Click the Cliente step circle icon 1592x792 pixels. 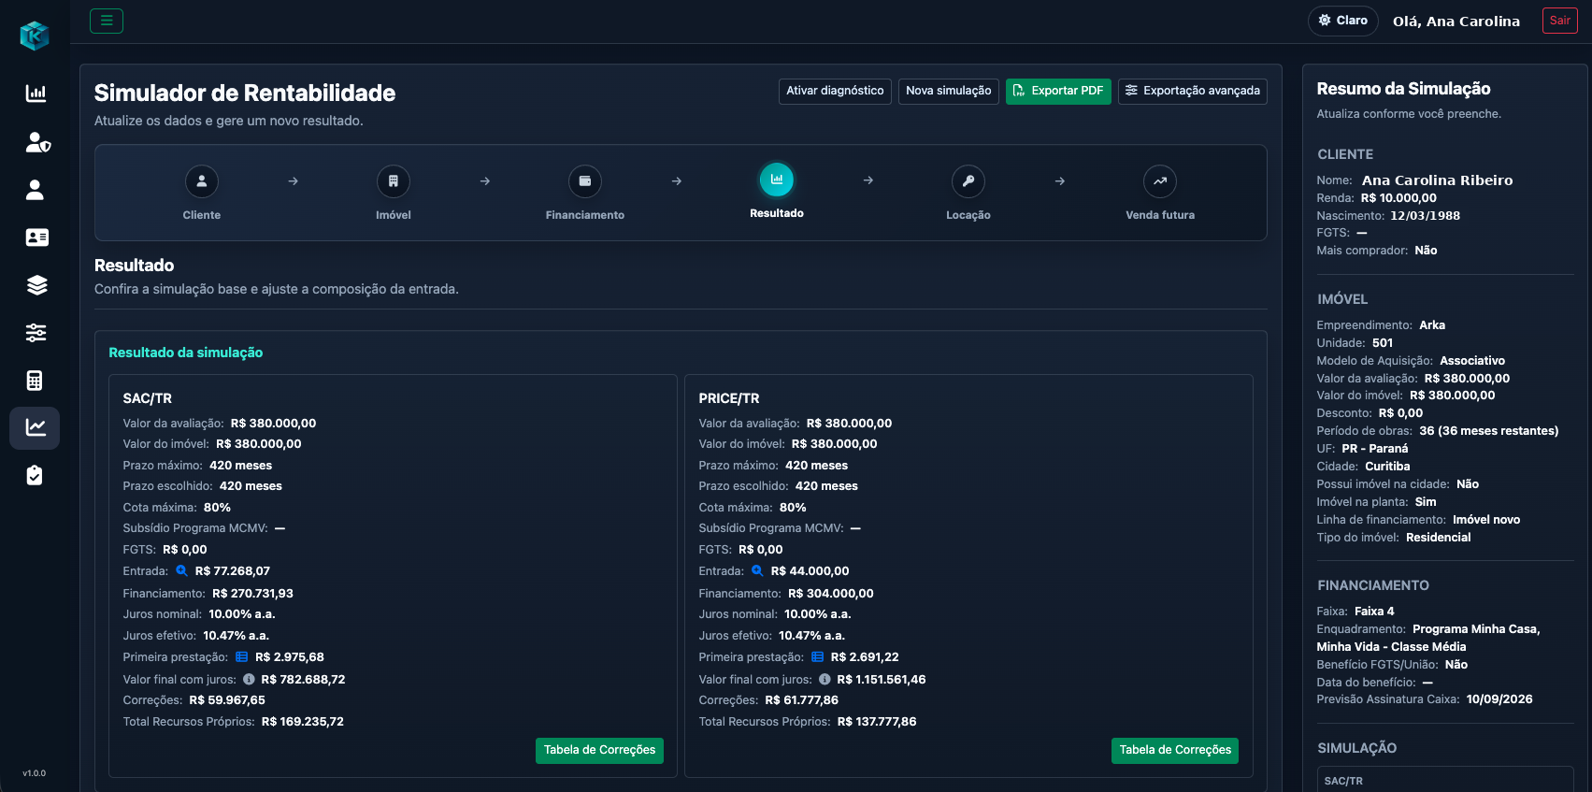[202, 181]
